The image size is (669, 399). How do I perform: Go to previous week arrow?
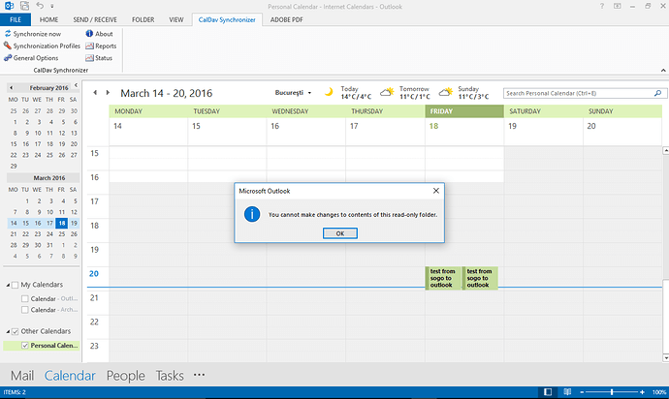pos(95,93)
